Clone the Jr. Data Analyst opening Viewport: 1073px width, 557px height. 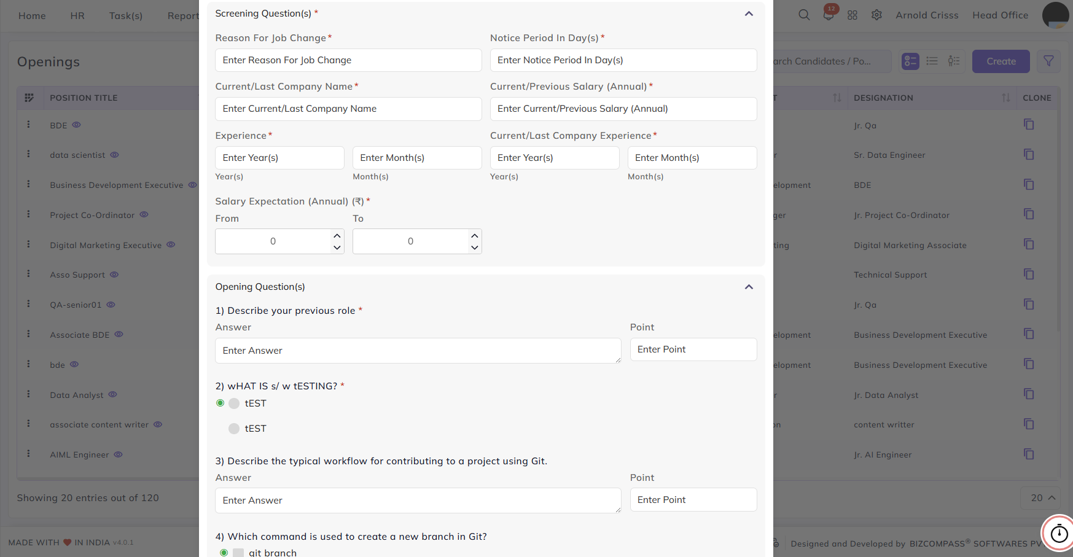tap(1029, 394)
